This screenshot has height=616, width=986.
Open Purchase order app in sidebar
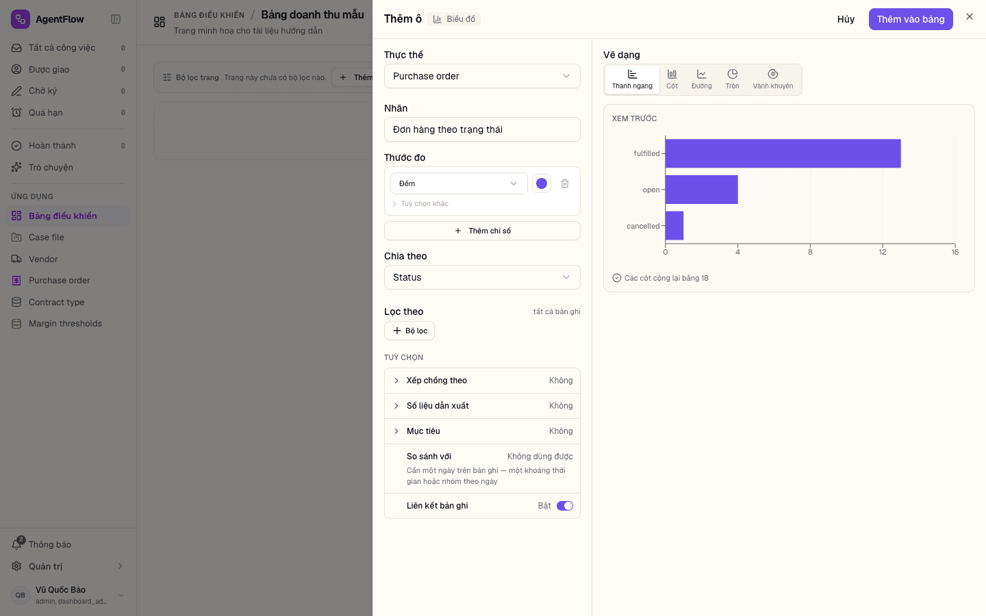click(68, 281)
